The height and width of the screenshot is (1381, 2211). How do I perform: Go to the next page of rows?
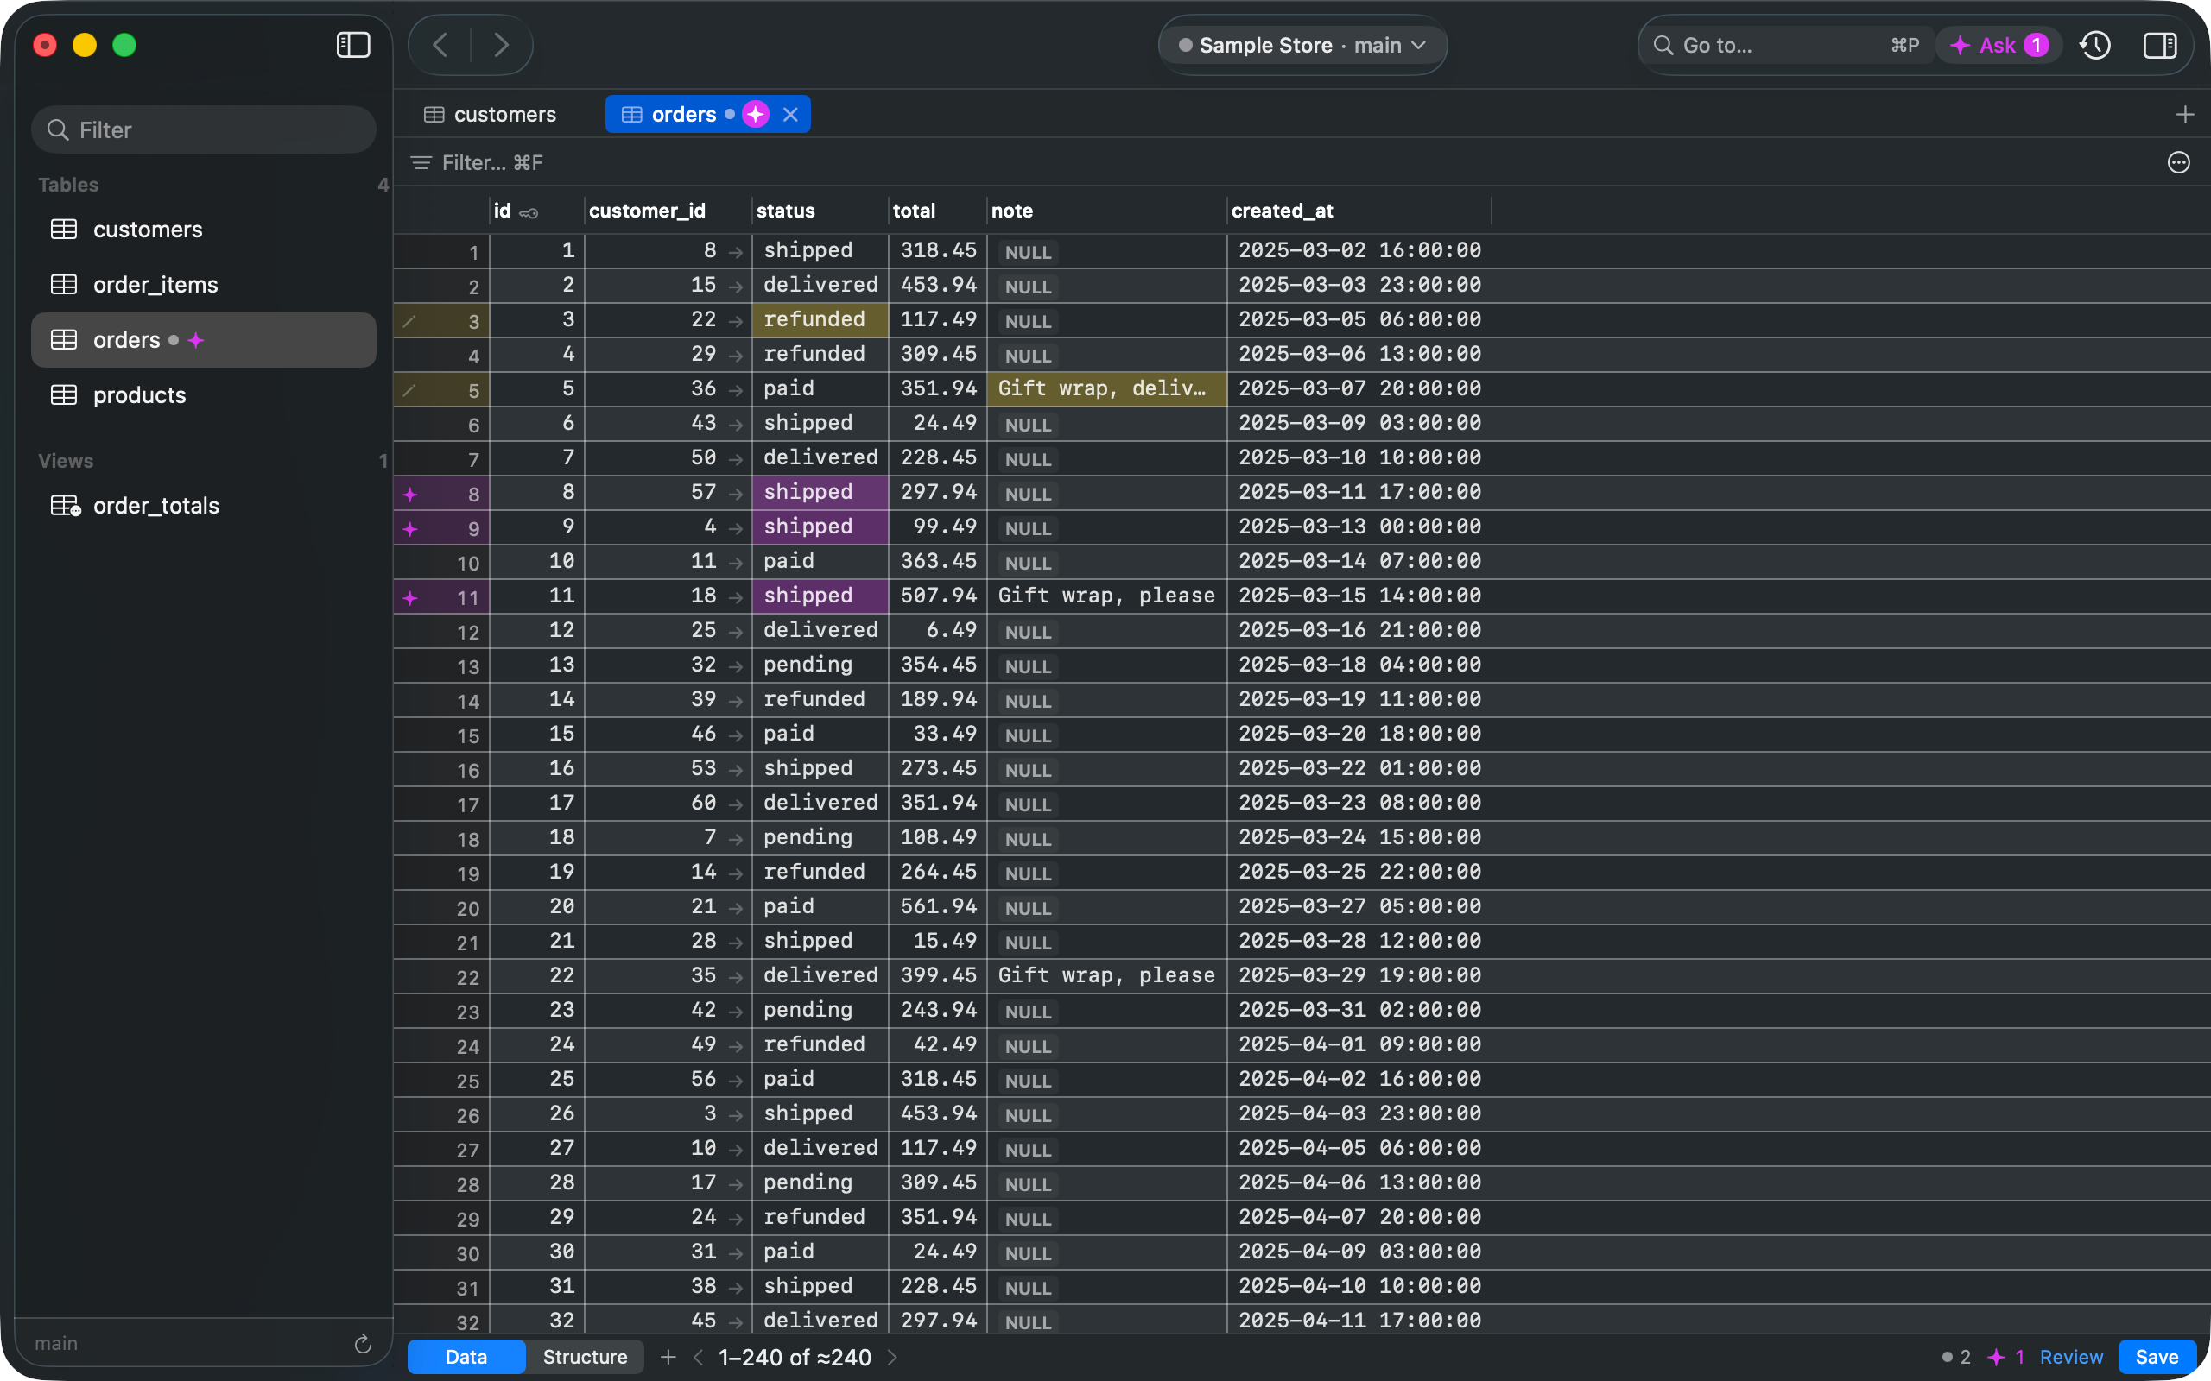(893, 1357)
